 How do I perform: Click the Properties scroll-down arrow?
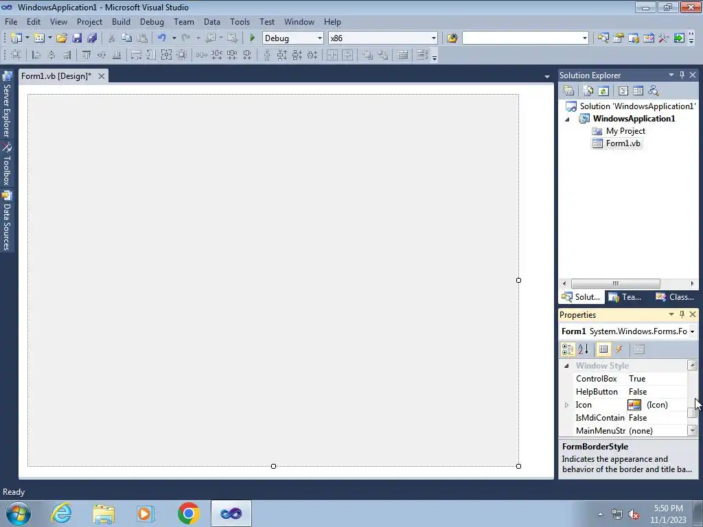coord(692,430)
